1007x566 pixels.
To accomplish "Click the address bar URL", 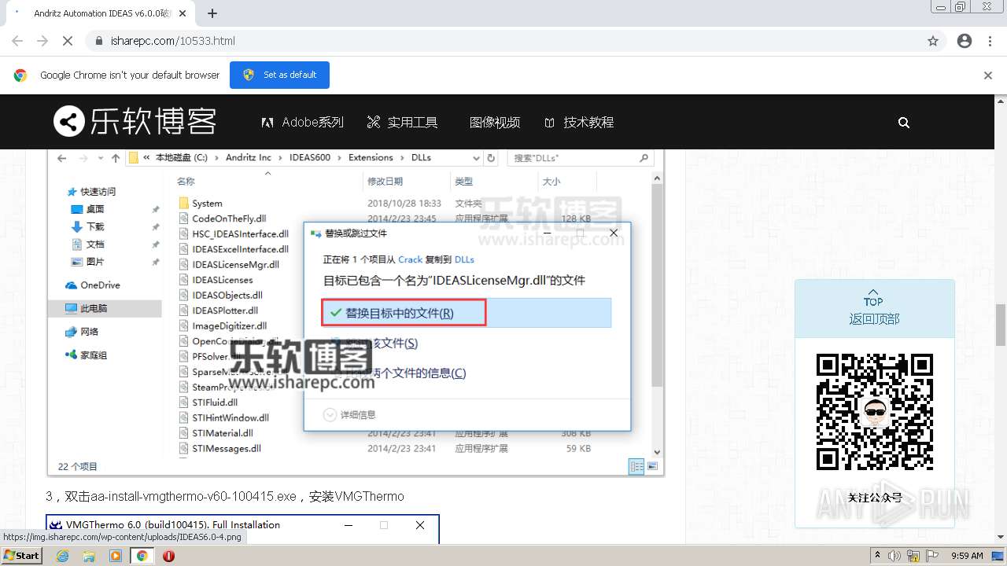I will pyautogui.click(x=173, y=41).
